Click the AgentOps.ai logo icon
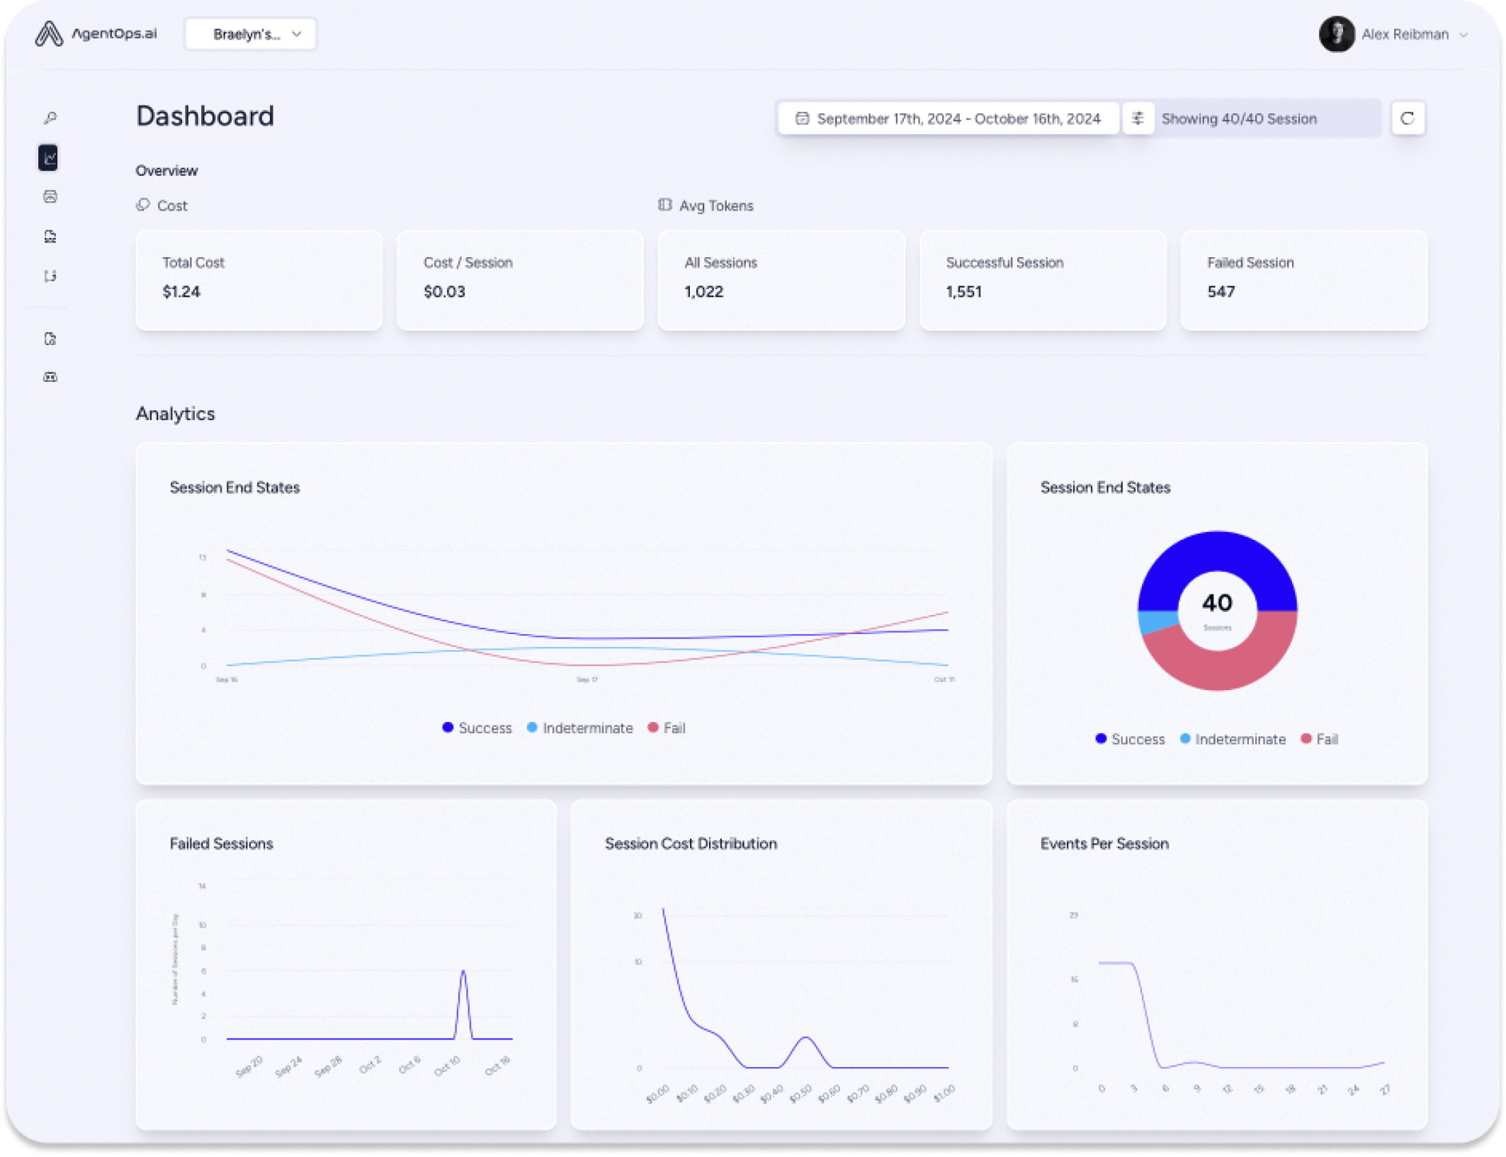Screen dimensions: 1506x1157 point(49,34)
